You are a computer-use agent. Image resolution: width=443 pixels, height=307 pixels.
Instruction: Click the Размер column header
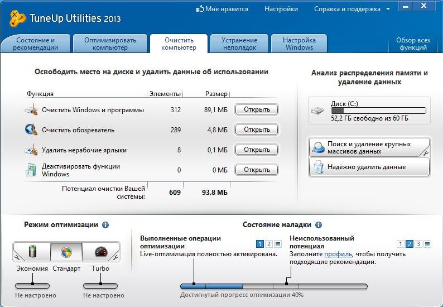(216, 94)
